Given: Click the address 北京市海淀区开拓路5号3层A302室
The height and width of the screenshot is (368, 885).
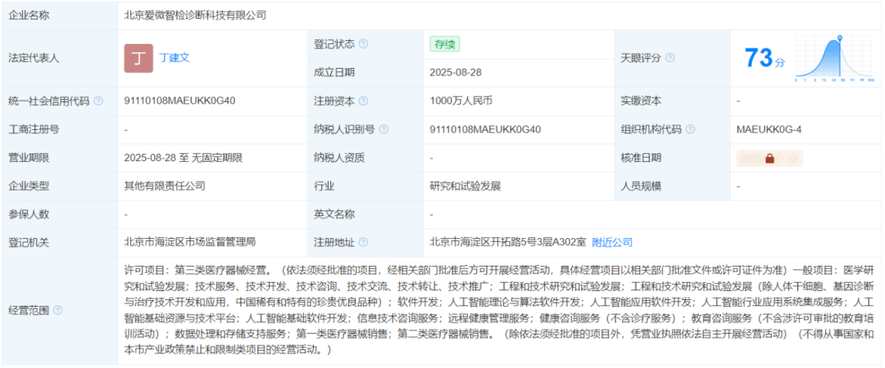Looking at the screenshot, I should tap(508, 243).
